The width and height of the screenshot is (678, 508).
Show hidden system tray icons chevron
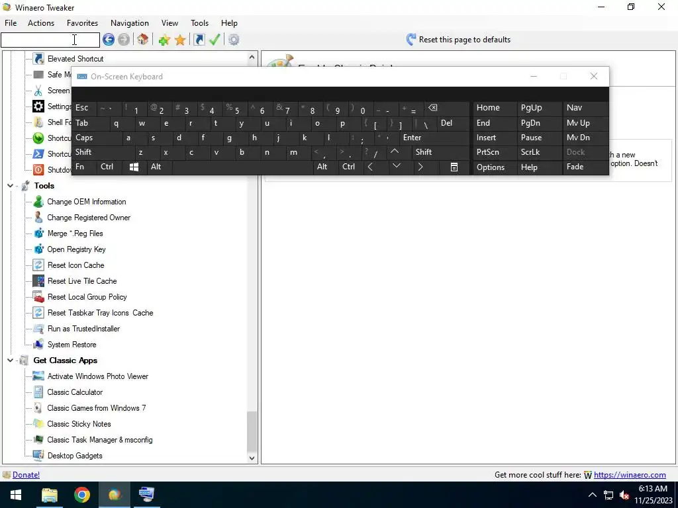click(x=593, y=495)
